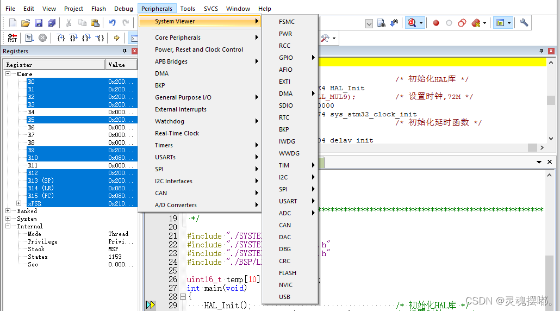Expand the xPSR register

(18, 203)
